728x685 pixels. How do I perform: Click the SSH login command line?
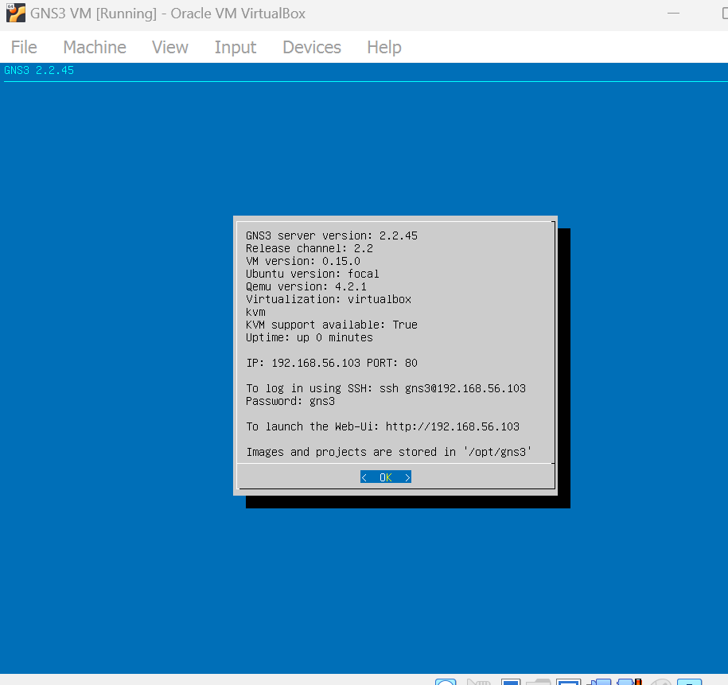pos(386,389)
